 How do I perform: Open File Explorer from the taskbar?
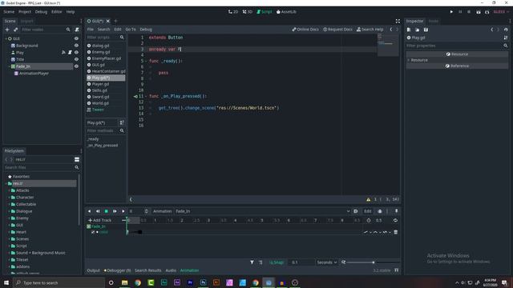[x=125, y=282]
